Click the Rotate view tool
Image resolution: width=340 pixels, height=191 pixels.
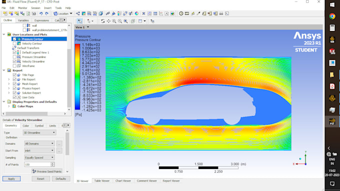click(103, 21)
